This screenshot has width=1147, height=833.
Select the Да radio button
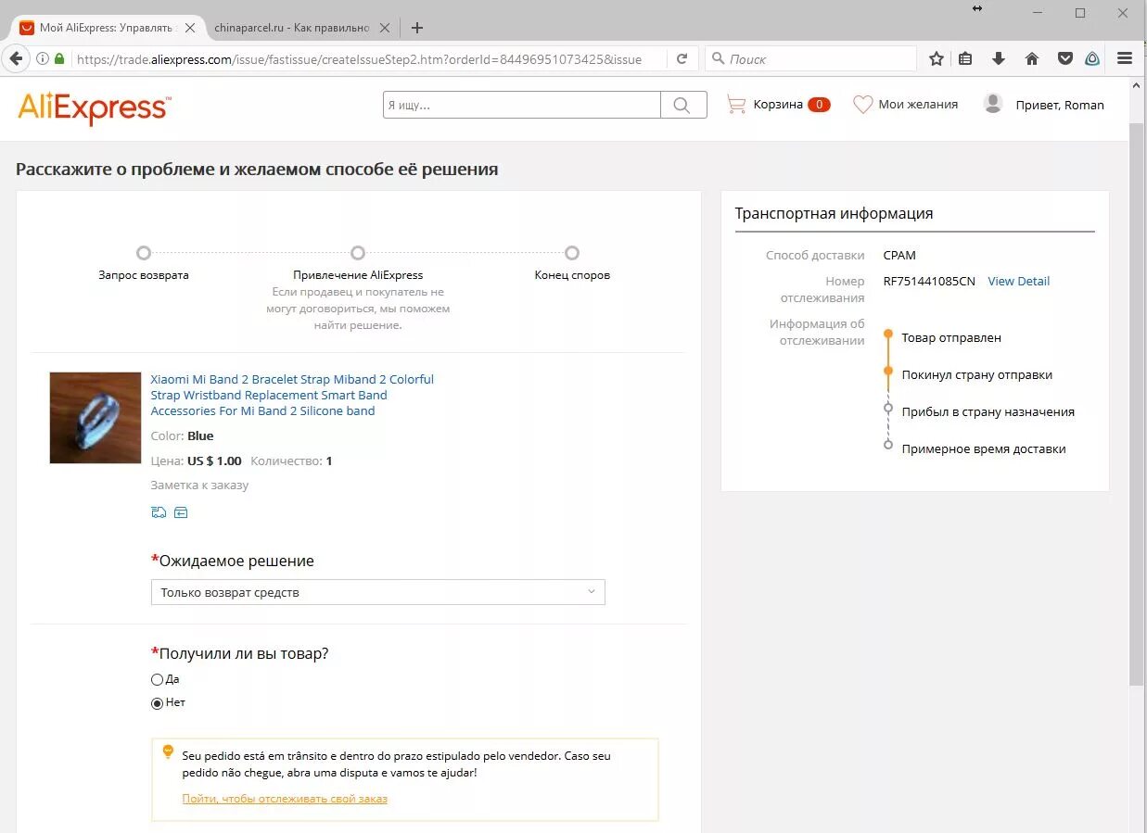pos(157,679)
